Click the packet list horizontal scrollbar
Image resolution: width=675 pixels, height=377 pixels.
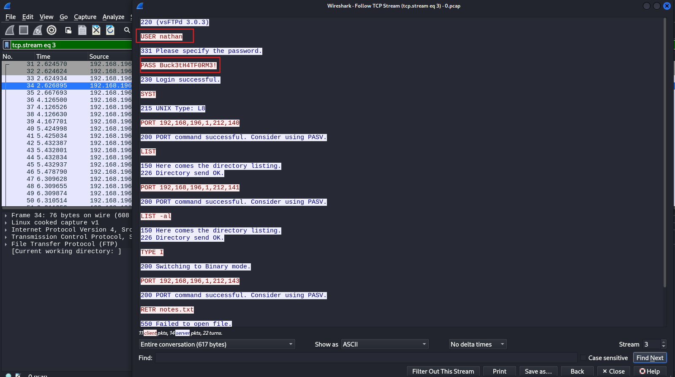pos(67,208)
